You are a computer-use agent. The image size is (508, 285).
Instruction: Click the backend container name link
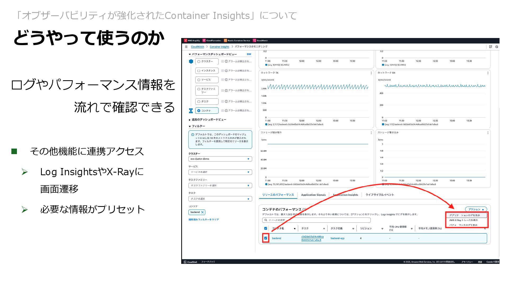point(276,238)
